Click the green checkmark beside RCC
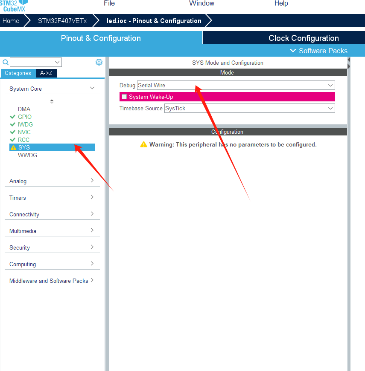The width and height of the screenshot is (365, 371). 13,140
